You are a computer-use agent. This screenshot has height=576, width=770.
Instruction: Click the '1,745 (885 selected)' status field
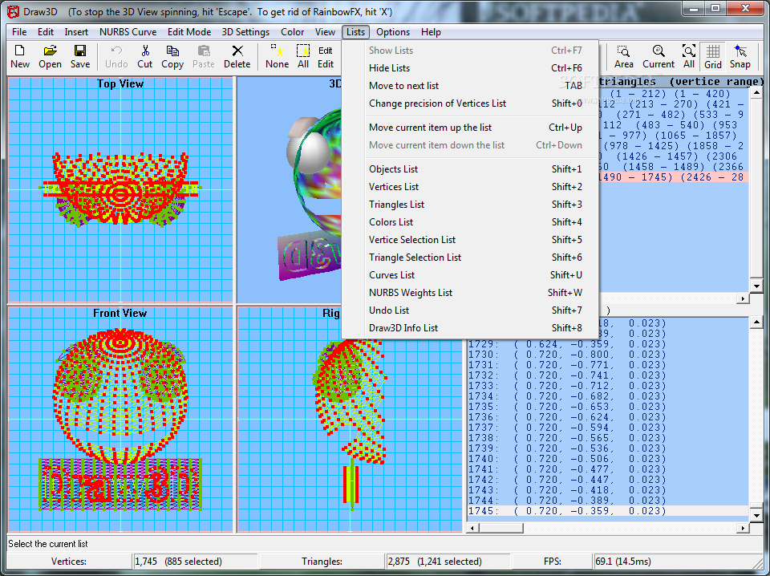click(x=195, y=562)
